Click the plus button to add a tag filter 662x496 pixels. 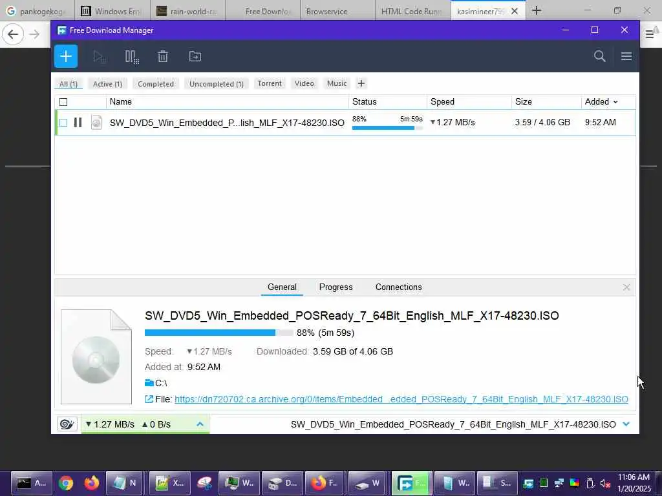point(361,83)
